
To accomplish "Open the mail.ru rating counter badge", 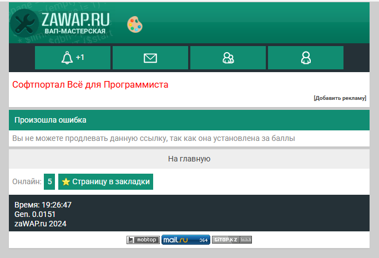I will pos(185,240).
